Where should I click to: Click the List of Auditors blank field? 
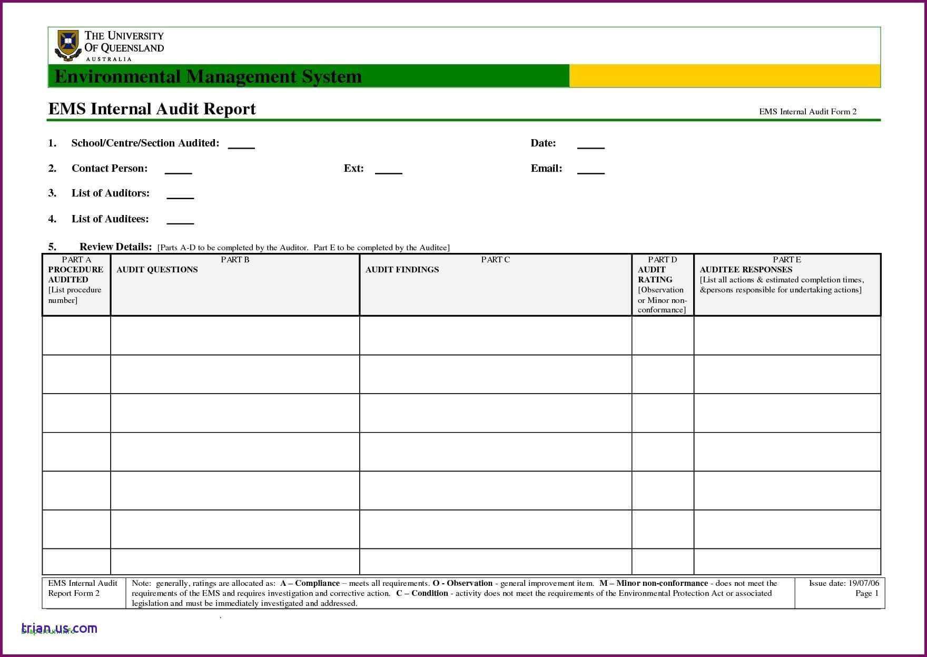[180, 194]
